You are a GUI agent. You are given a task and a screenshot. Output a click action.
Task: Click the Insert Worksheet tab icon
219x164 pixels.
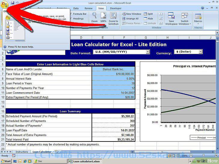click(x=57, y=152)
